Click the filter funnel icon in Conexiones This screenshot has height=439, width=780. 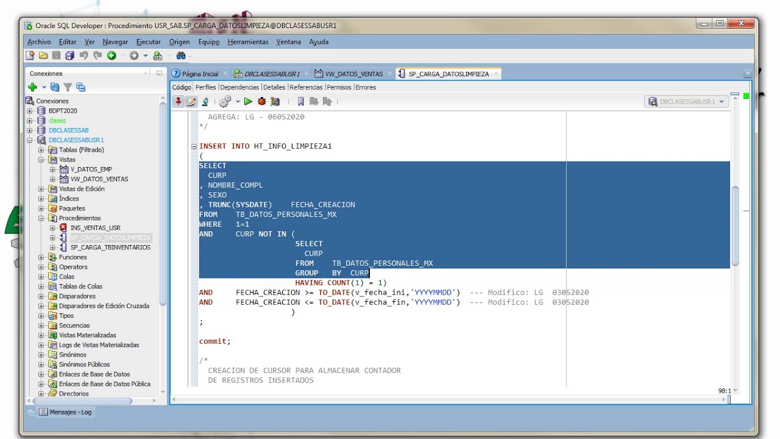[68, 87]
